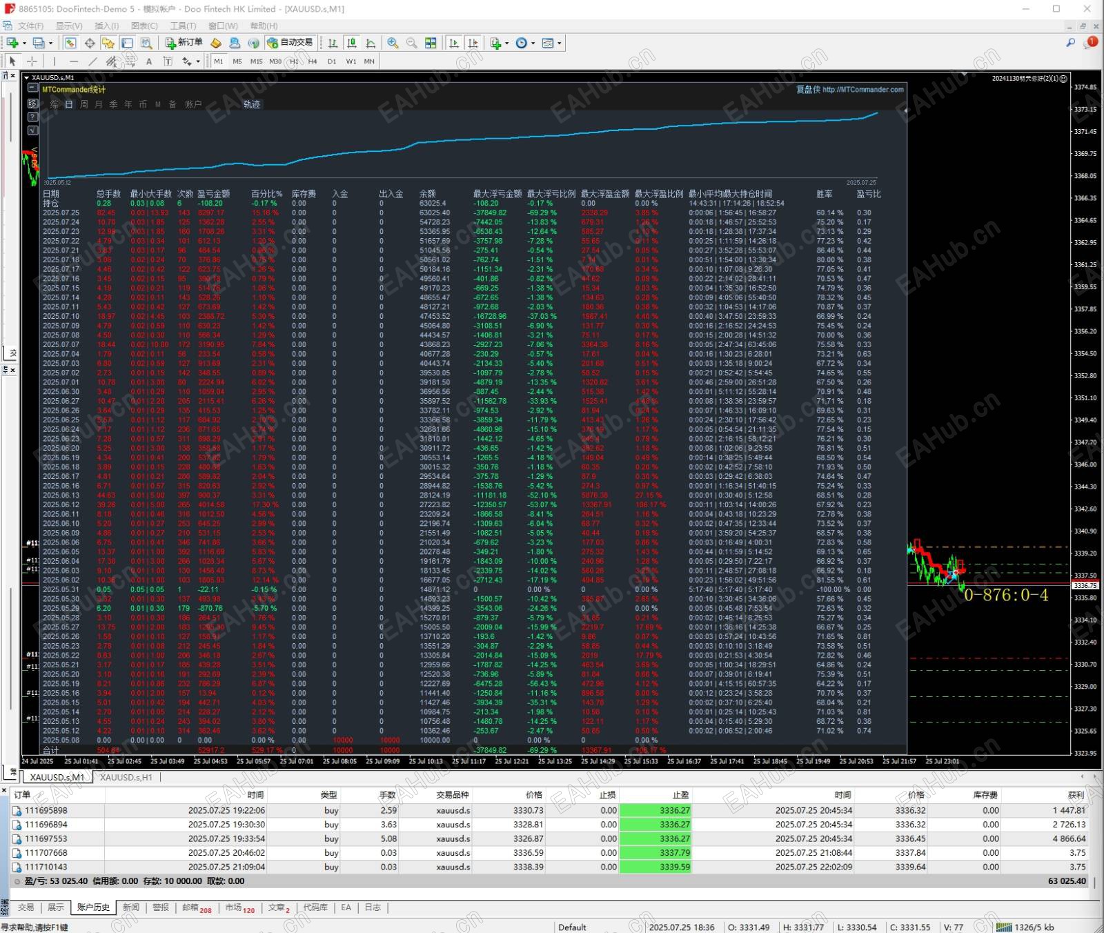Select the text box T tool
Image resolution: width=1104 pixels, height=933 pixels.
[x=168, y=61]
